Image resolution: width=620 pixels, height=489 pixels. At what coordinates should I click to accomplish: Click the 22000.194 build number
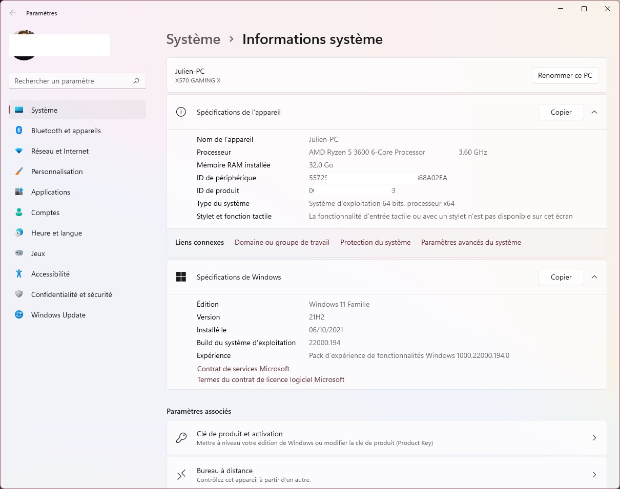pyautogui.click(x=325, y=343)
